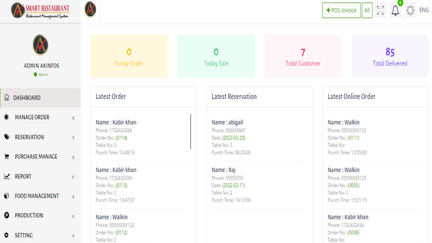The width and height of the screenshot is (432, 243).
Task: Select the Purchase Manage menu item
Action: pyautogui.click(x=36, y=157)
